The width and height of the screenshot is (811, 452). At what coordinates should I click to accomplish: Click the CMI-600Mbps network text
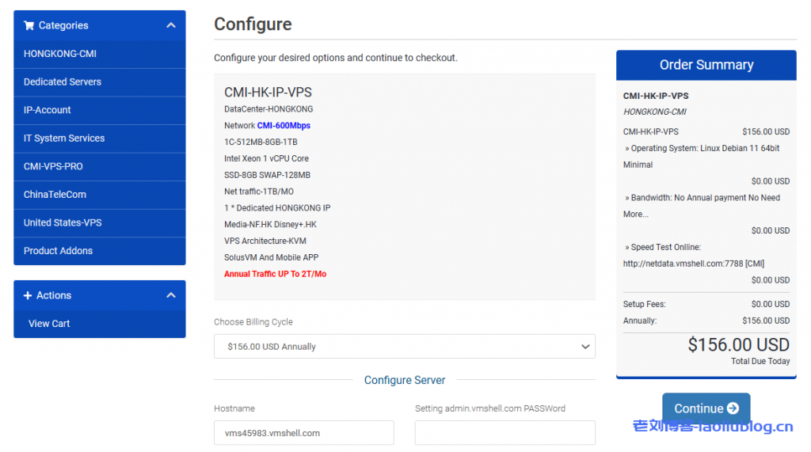pyautogui.click(x=284, y=126)
